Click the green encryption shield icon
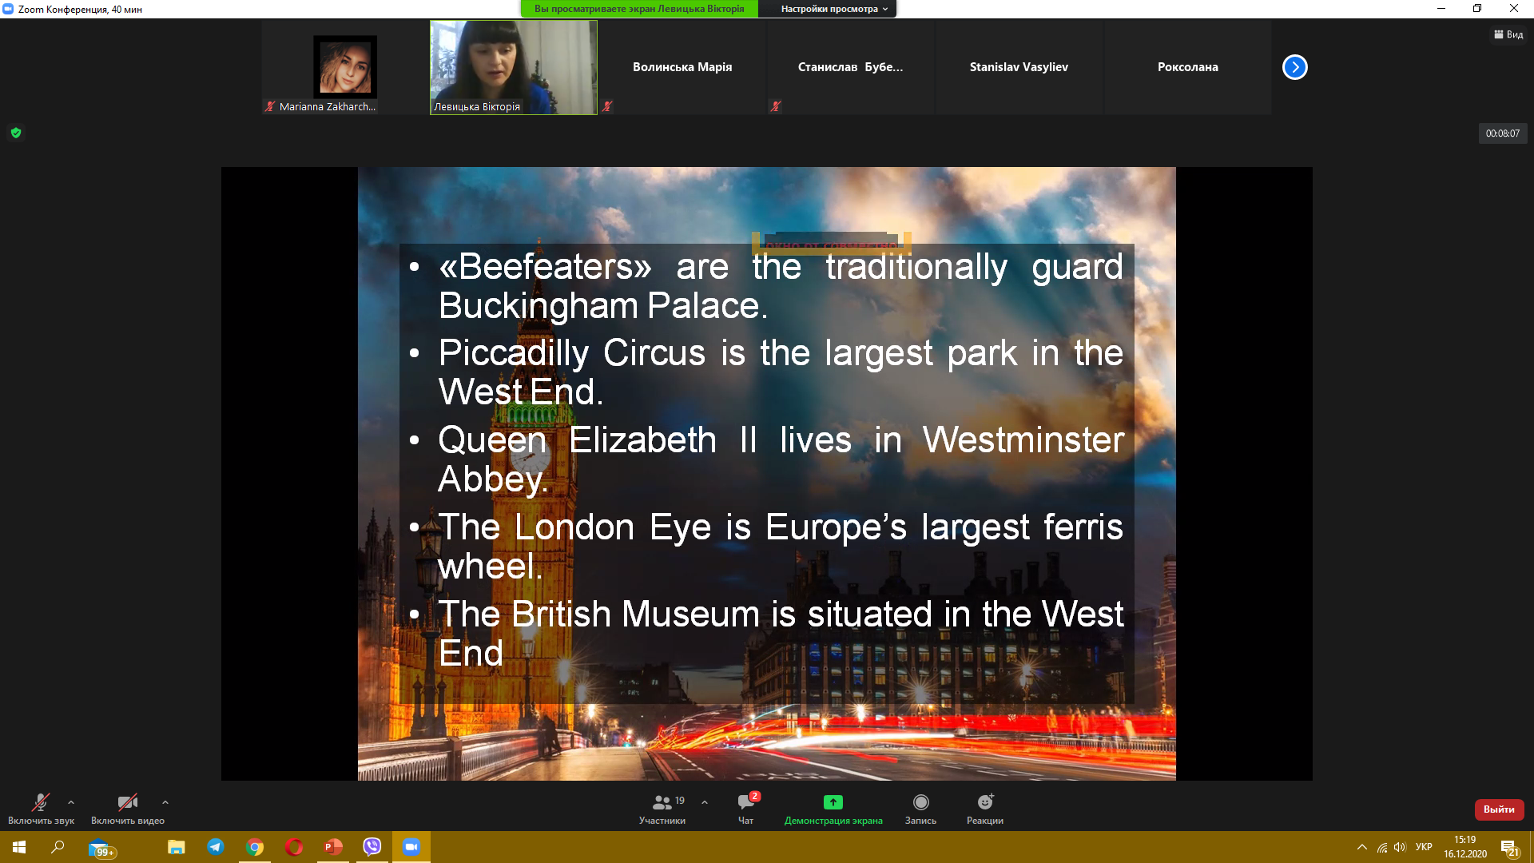The image size is (1534, 863). (16, 133)
